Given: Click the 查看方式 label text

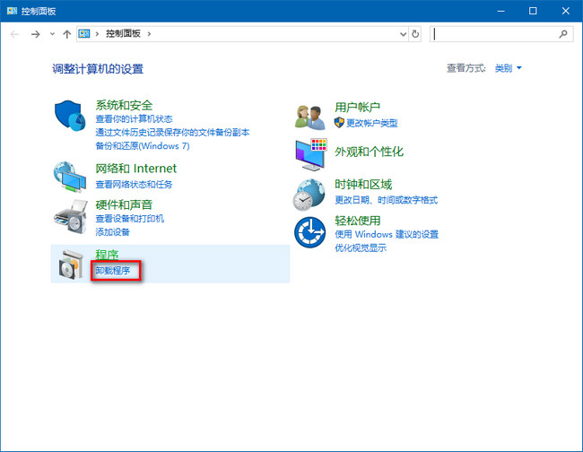Looking at the screenshot, I should click(x=466, y=68).
